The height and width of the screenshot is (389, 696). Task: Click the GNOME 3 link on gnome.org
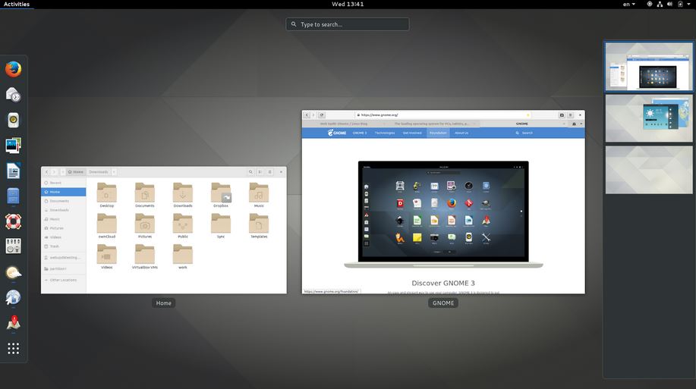(x=360, y=133)
